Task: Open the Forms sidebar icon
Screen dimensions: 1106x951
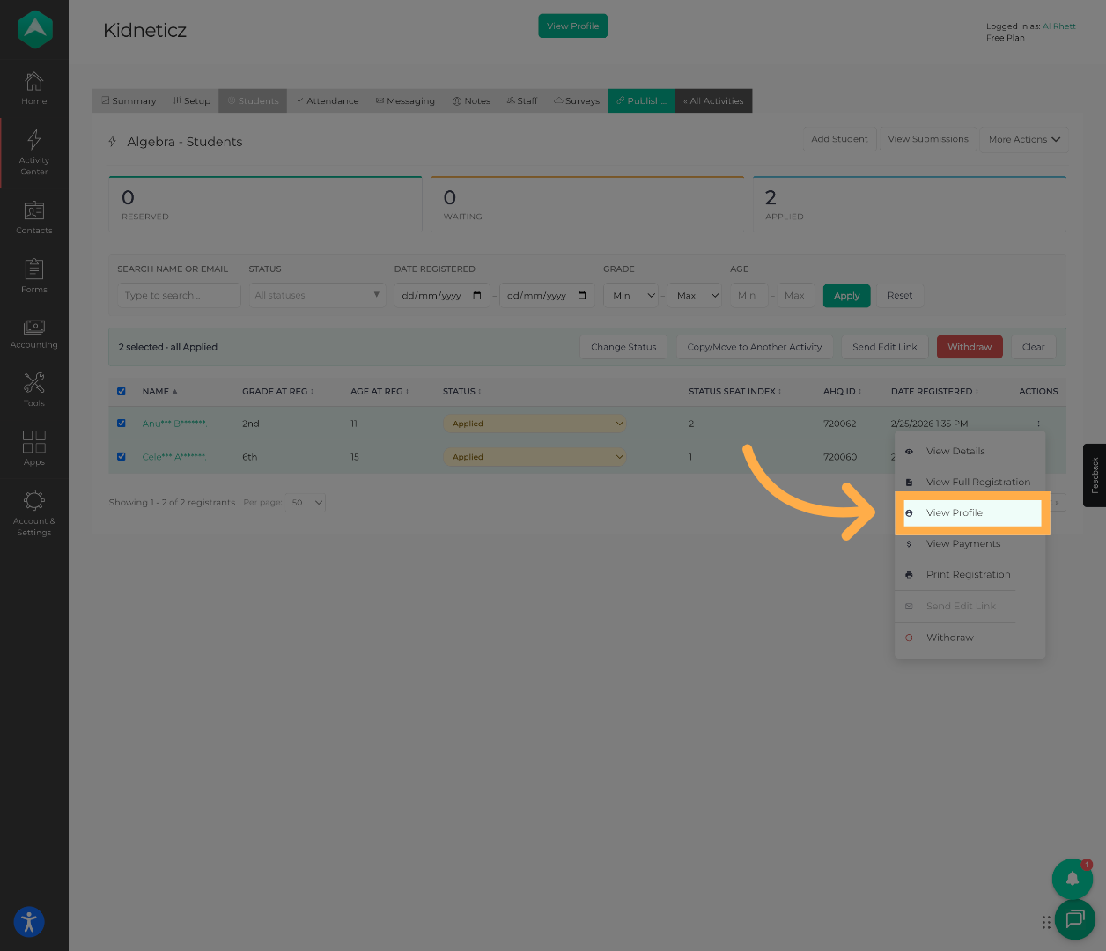Action: [x=33, y=276]
